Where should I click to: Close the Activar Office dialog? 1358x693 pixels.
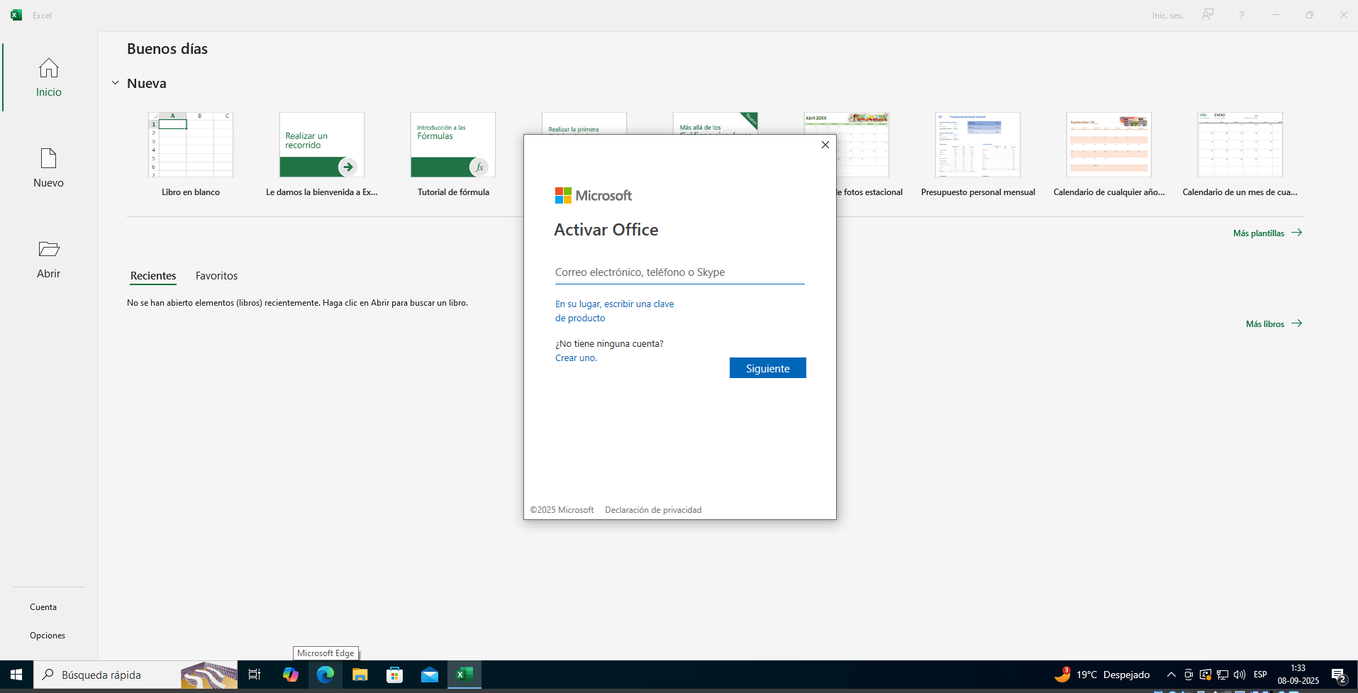(825, 145)
